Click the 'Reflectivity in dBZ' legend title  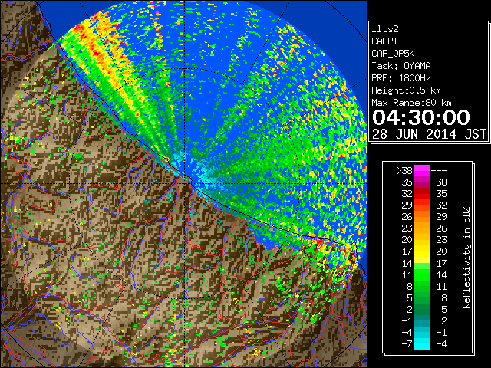pyautogui.click(x=466, y=258)
